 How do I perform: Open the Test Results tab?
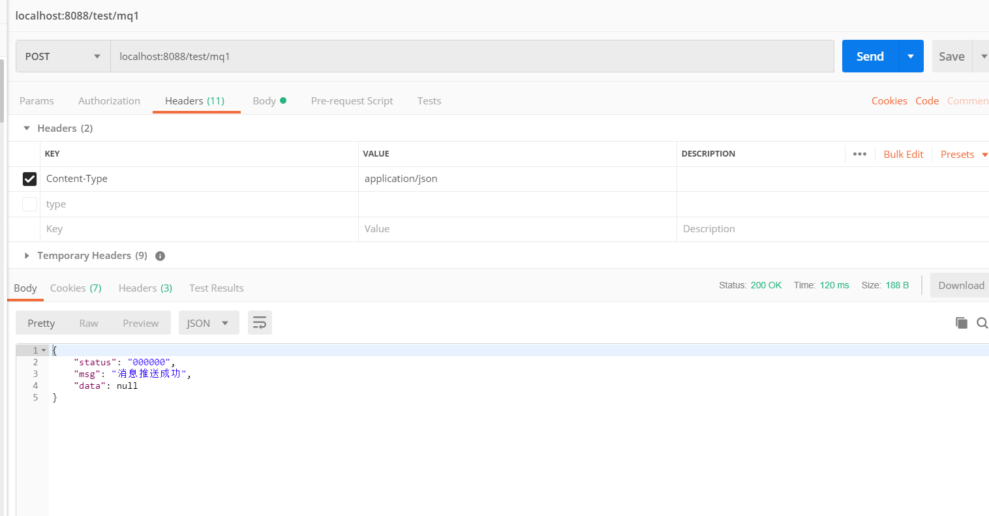pos(216,288)
